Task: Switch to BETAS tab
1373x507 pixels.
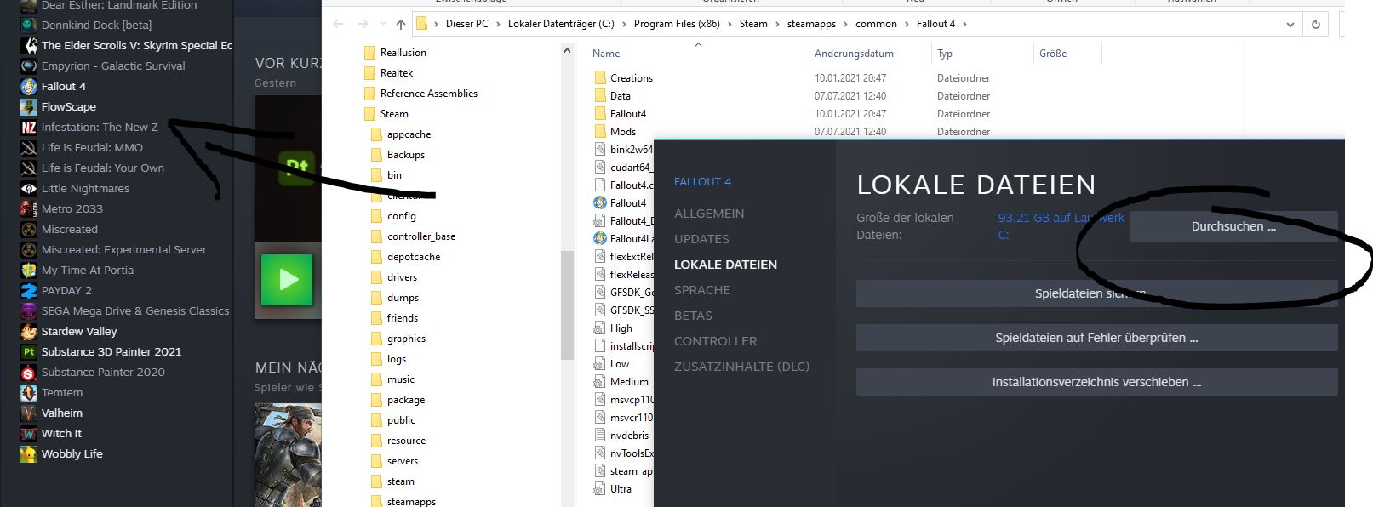Action: click(x=693, y=316)
